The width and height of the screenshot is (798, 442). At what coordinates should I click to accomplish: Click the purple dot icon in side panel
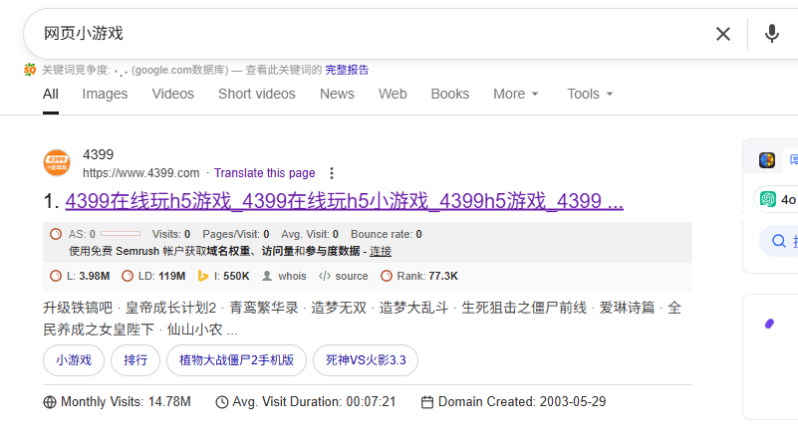pos(769,324)
